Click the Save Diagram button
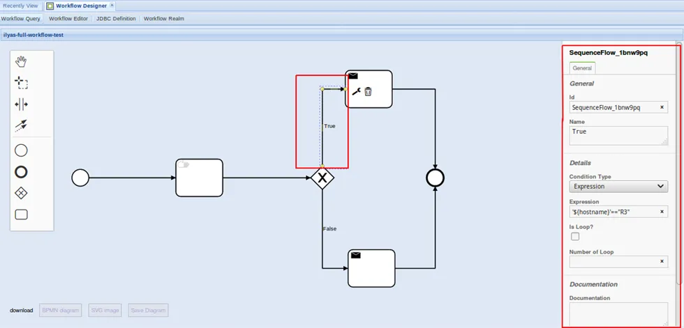This screenshot has width=684, height=328. pyautogui.click(x=148, y=310)
